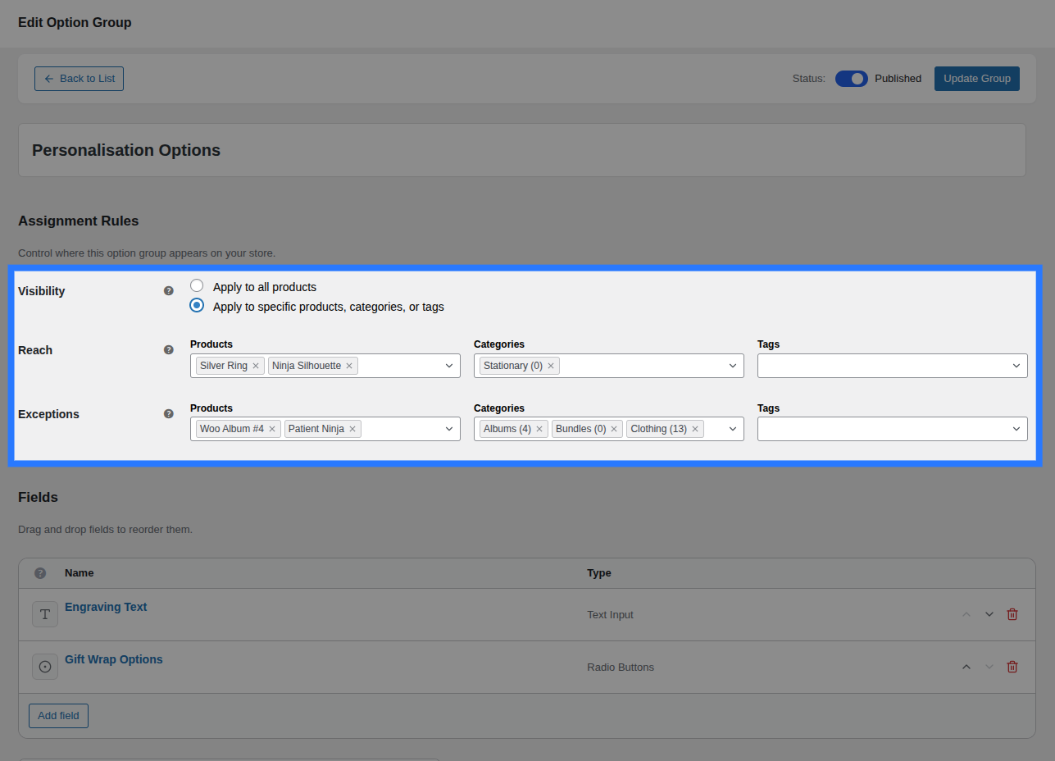Viewport: 1055px width, 761px height.
Task: Move Engraving Text field up
Action: (966, 614)
